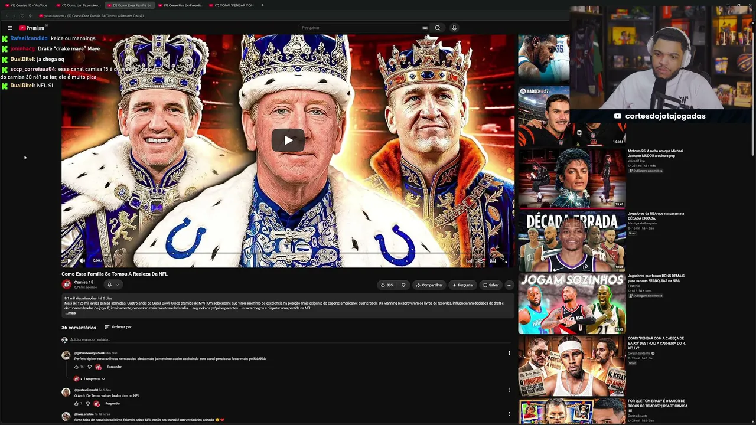Open the on-screen keyboard icon in search box
This screenshot has width=756, height=425.
pyautogui.click(x=425, y=28)
